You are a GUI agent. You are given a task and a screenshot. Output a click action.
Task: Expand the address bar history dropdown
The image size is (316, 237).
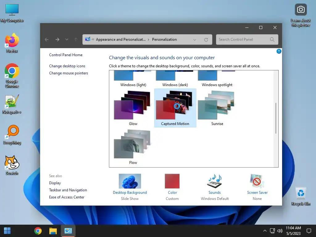[195, 40]
